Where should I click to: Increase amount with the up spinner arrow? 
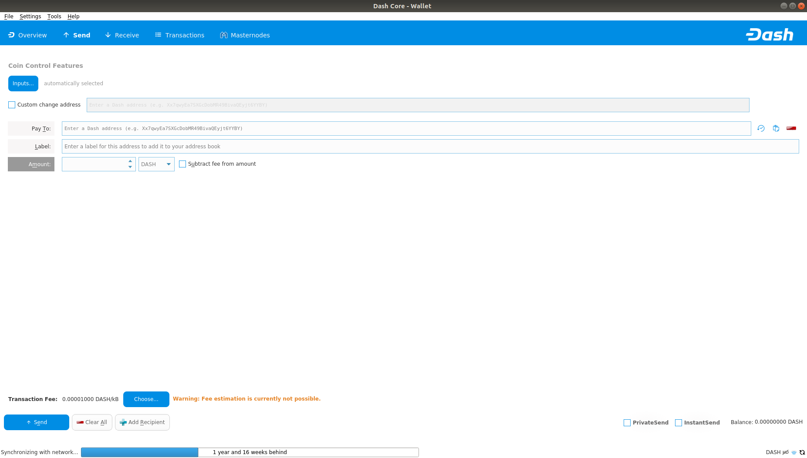click(130, 161)
